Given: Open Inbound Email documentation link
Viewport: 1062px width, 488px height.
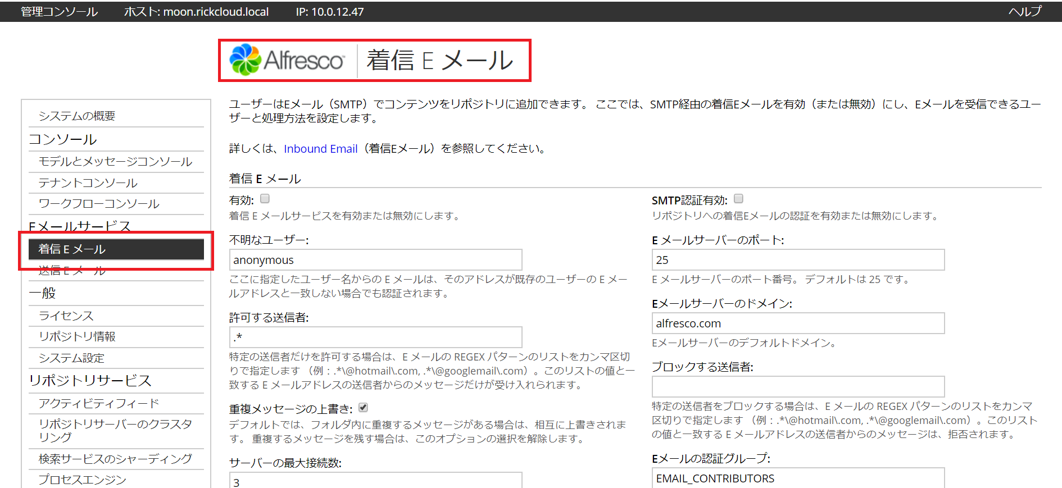Looking at the screenshot, I should (x=321, y=148).
